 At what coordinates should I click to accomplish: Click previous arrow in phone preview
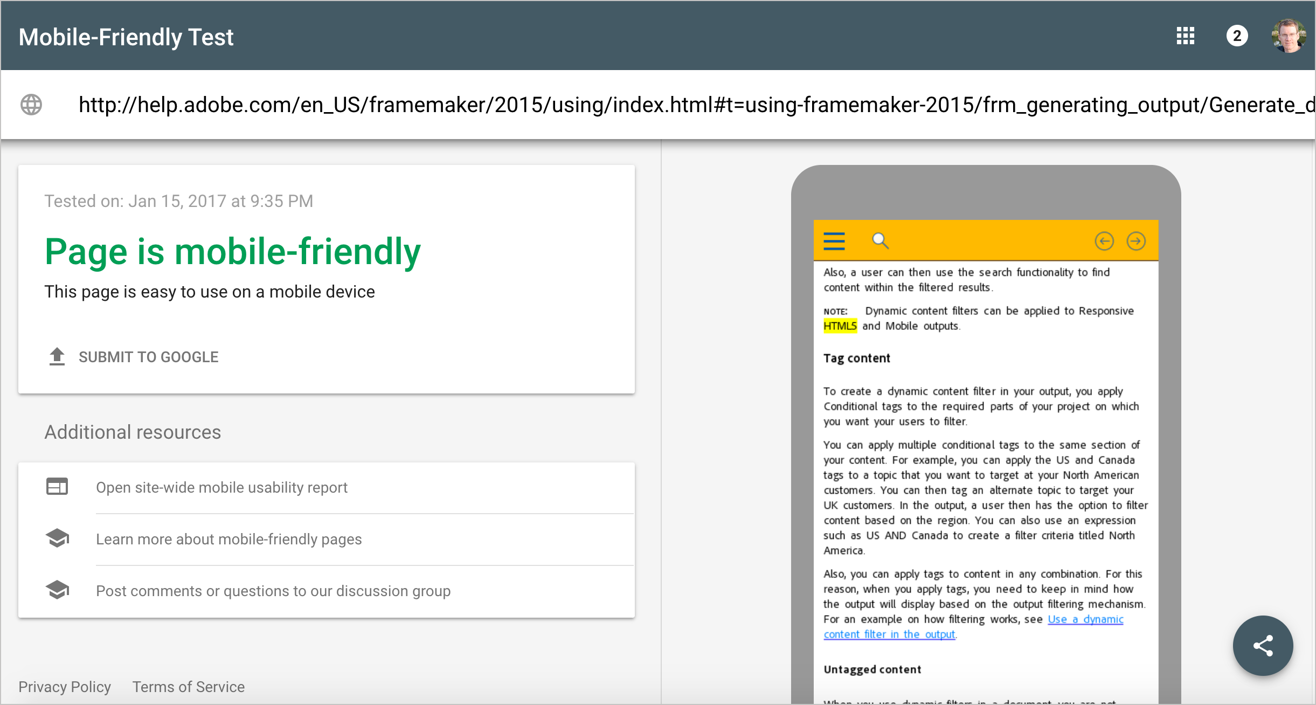[x=1104, y=241]
